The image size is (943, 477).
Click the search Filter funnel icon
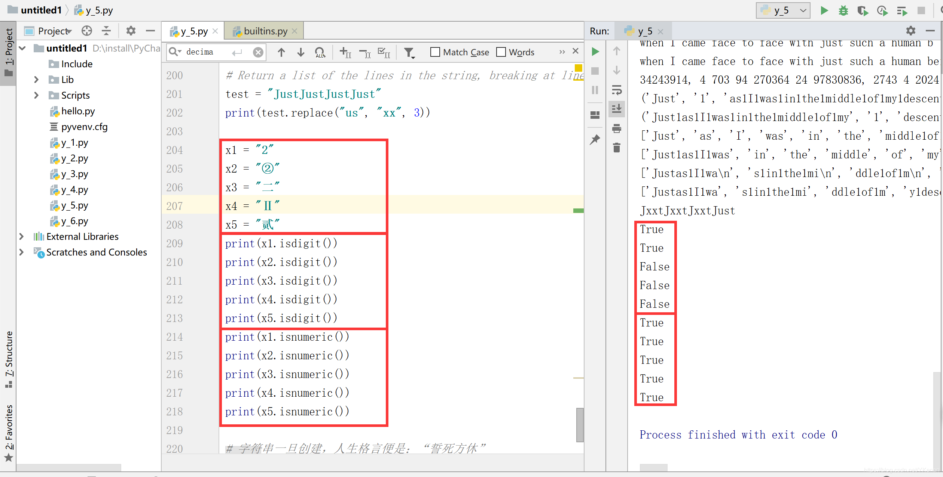[x=409, y=52]
